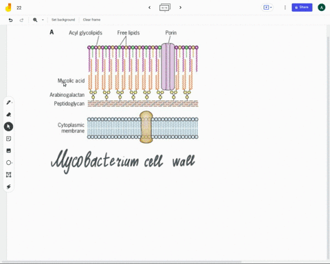
Task: Open the zoom options dropdown arrow
Action: (43, 20)
